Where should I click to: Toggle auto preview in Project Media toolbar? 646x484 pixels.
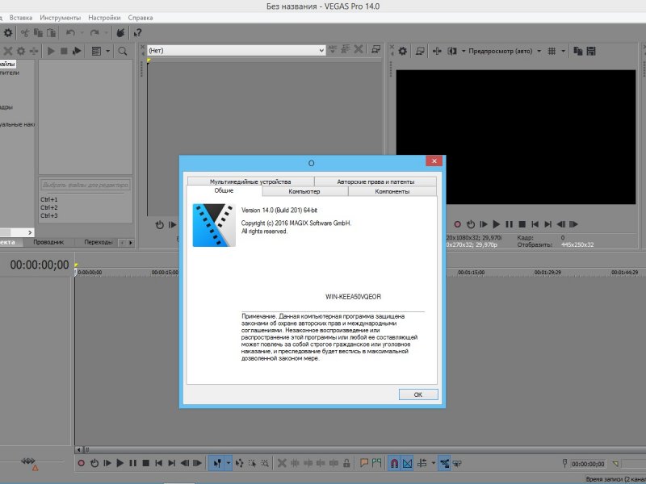click(77, 51)
